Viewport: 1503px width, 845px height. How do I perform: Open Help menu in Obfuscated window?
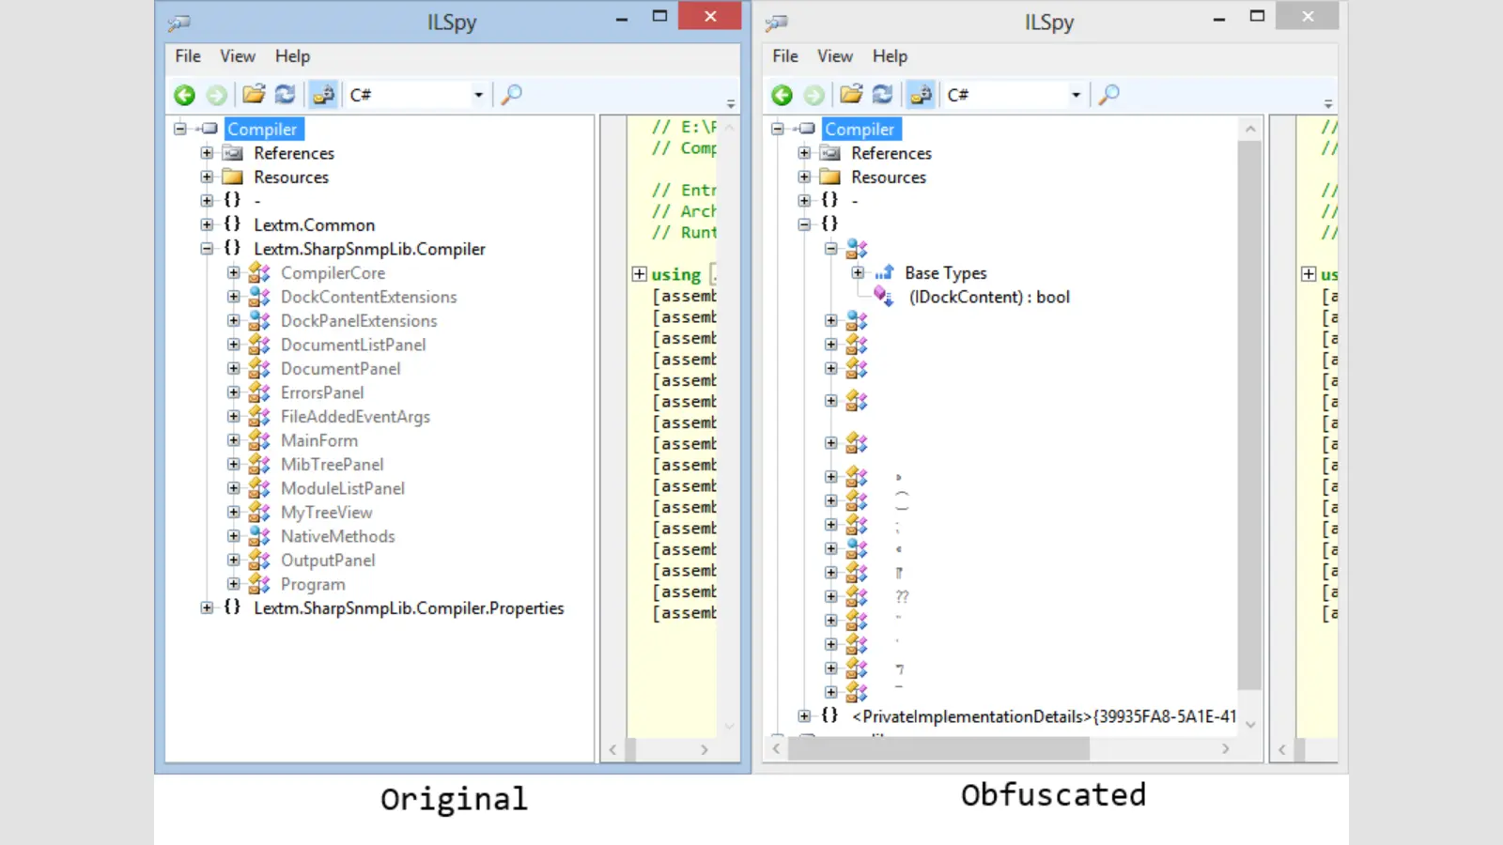(x=890, y=56)
